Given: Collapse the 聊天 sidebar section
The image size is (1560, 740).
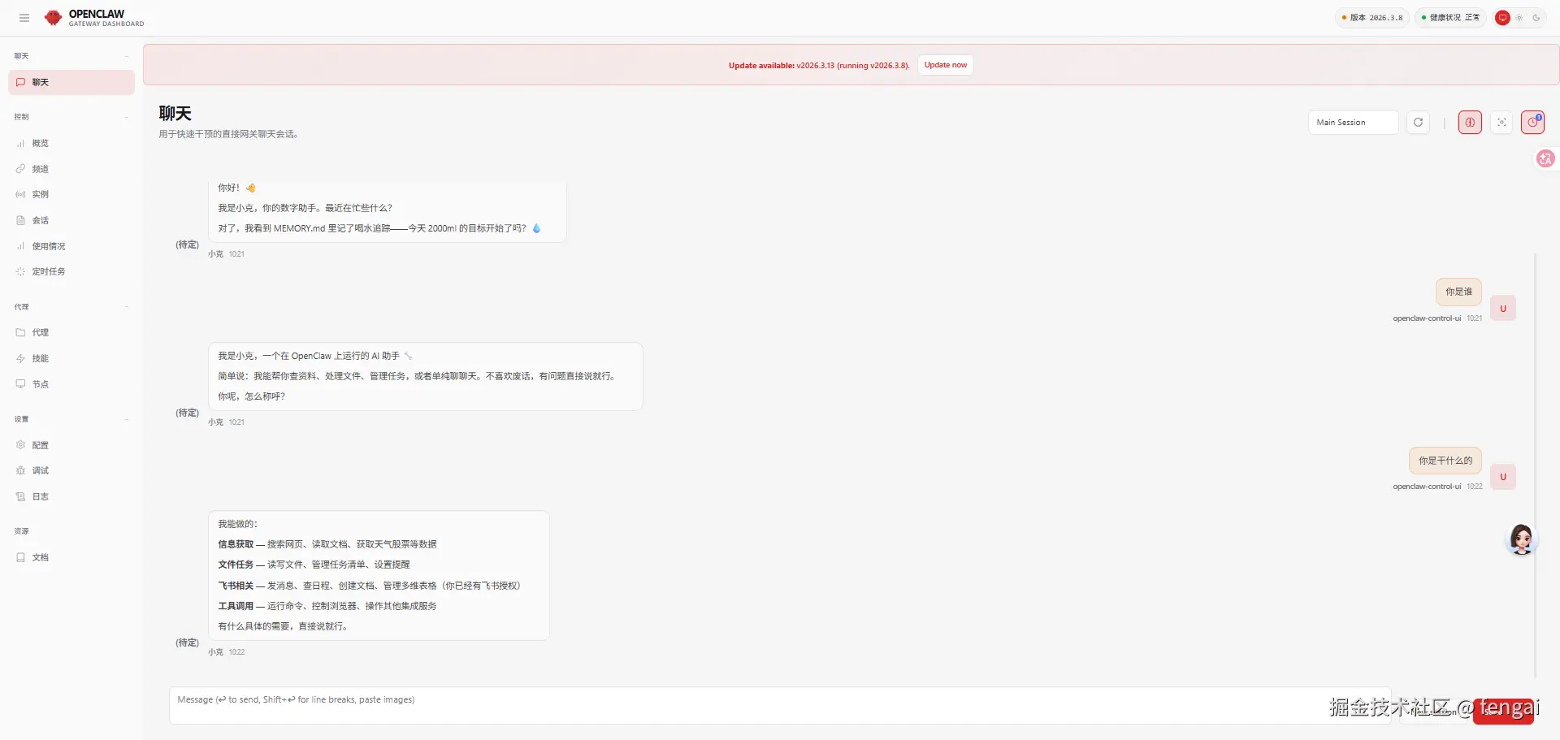Looking at the screenshot, I should pyautogui.click(x=71, y=56).
